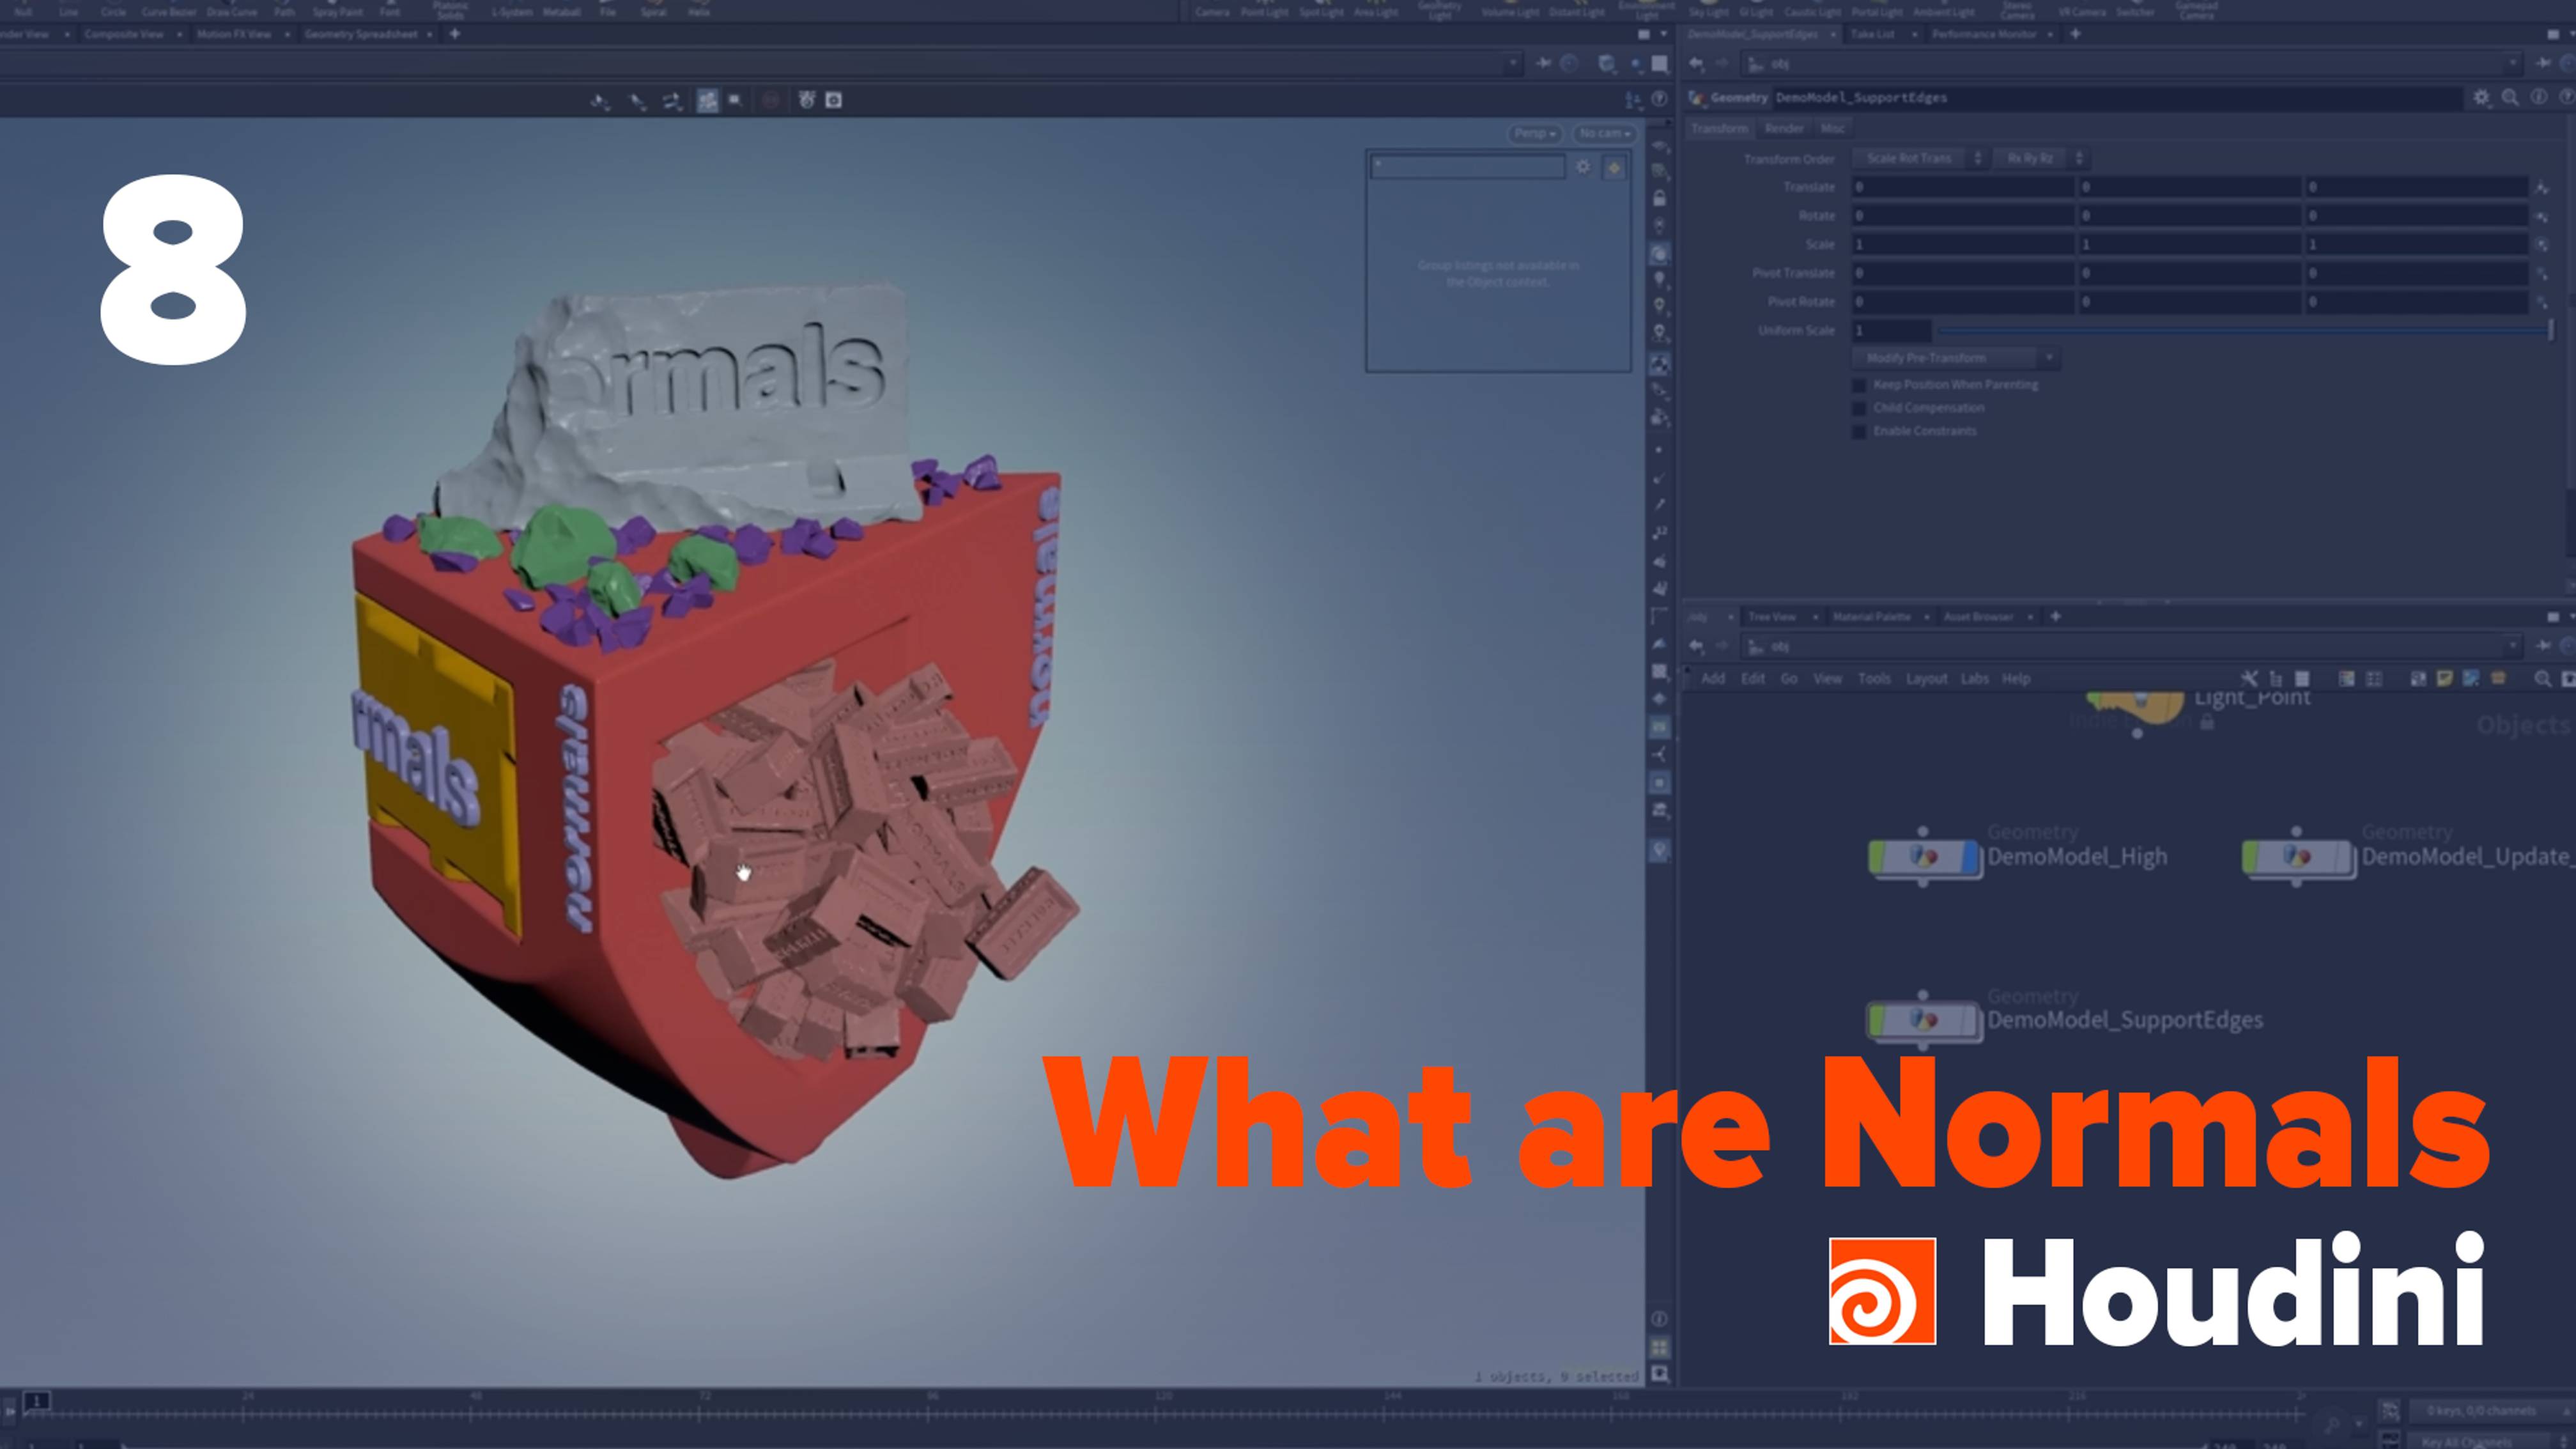This screenshot has height=1449, width=2576.
Task: Select the highlighted view tool in viewport toolbar
Action: 707,100
